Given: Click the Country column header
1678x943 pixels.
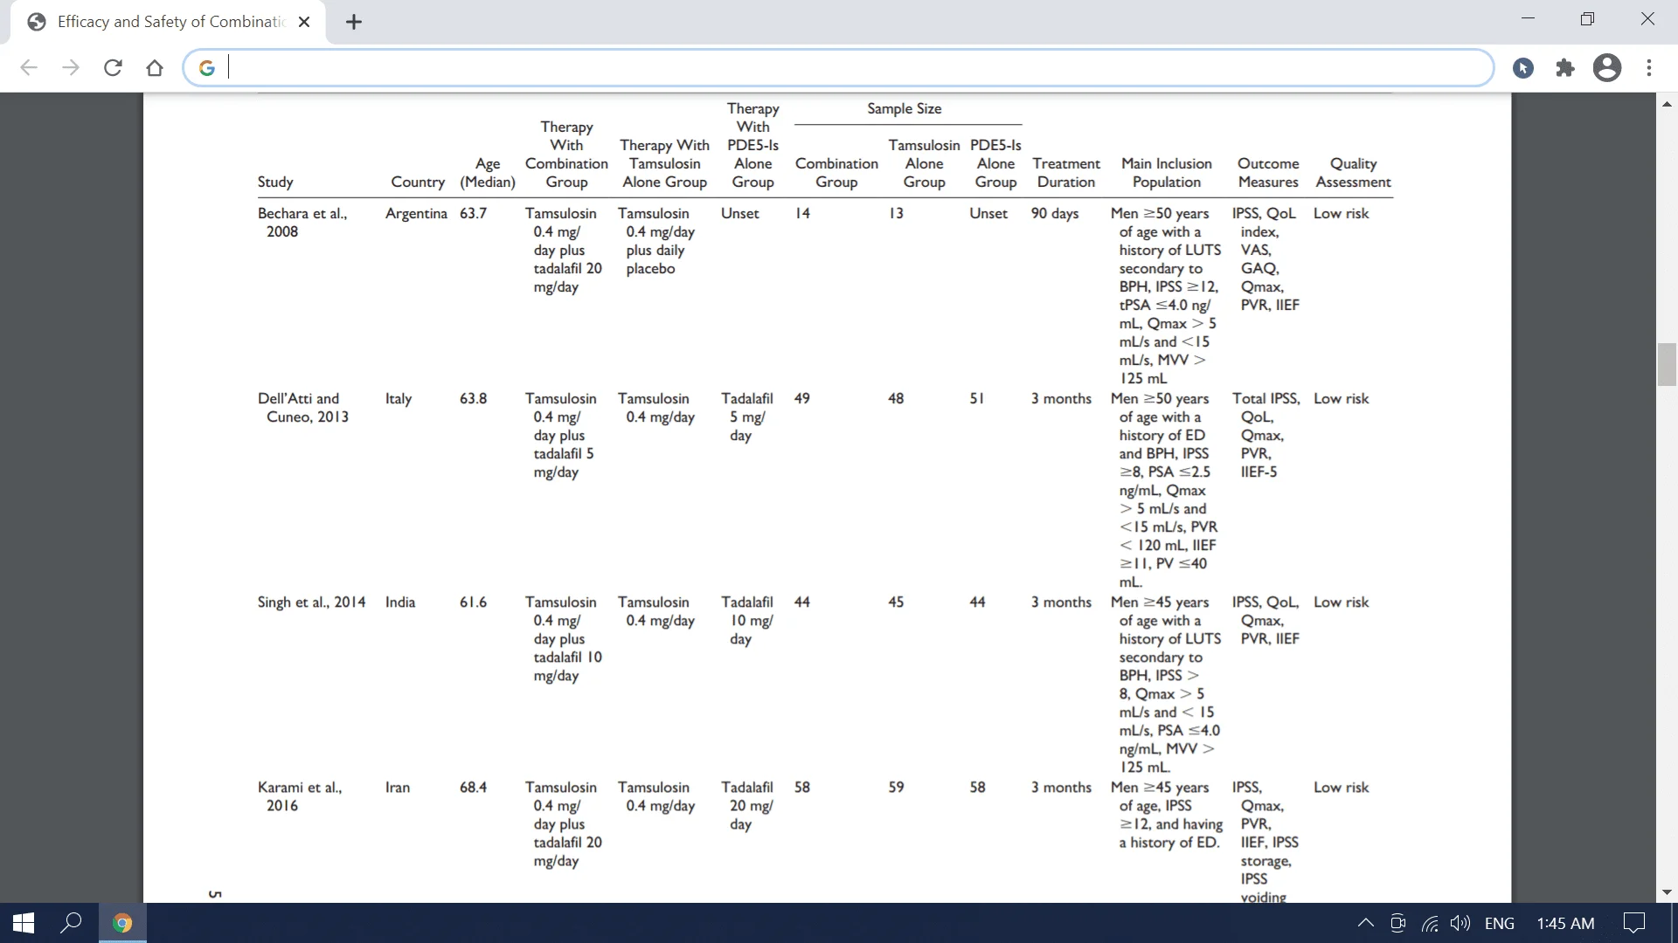Looking at the screenshot, I should click(x=415, y=181).
